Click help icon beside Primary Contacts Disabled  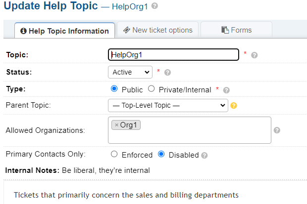205,155
